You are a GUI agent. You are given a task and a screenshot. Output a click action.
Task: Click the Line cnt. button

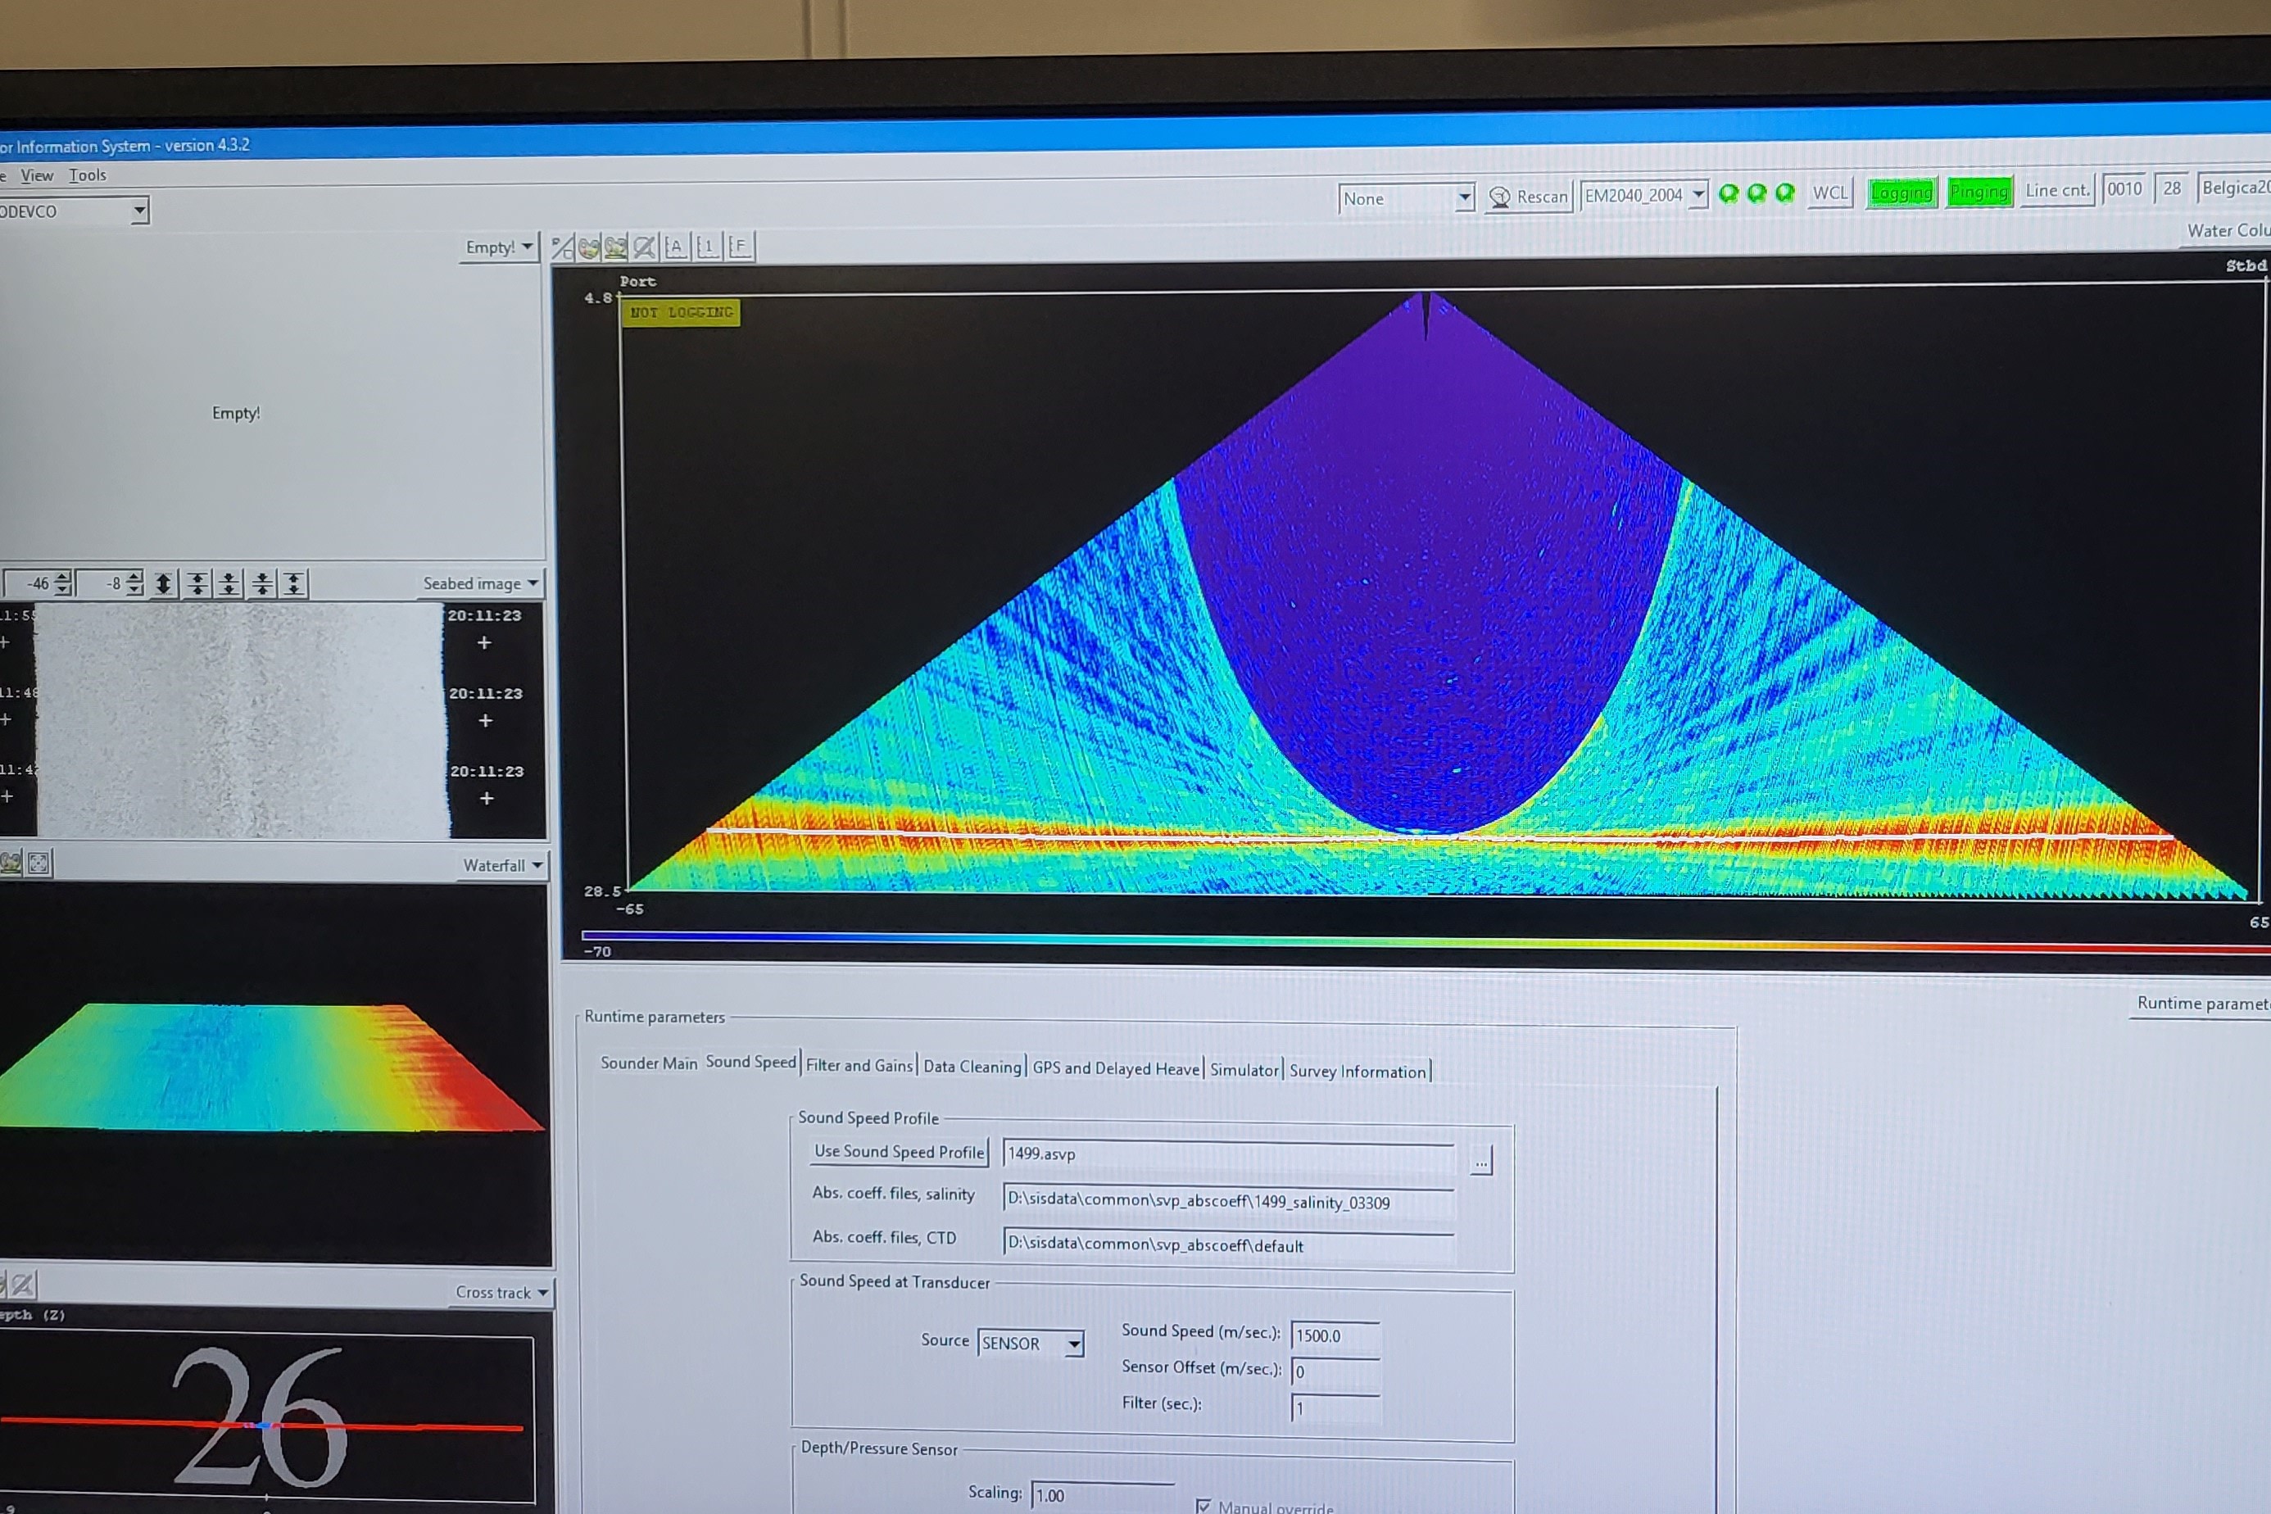[x=2056, y=190]
